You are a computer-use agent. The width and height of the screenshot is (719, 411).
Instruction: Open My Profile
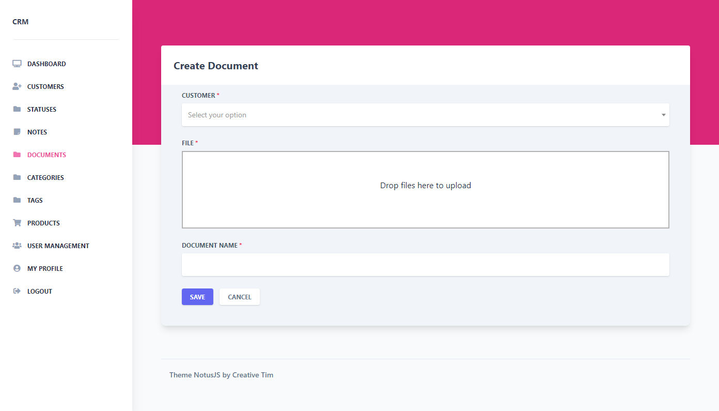click(x=45, y=269)
